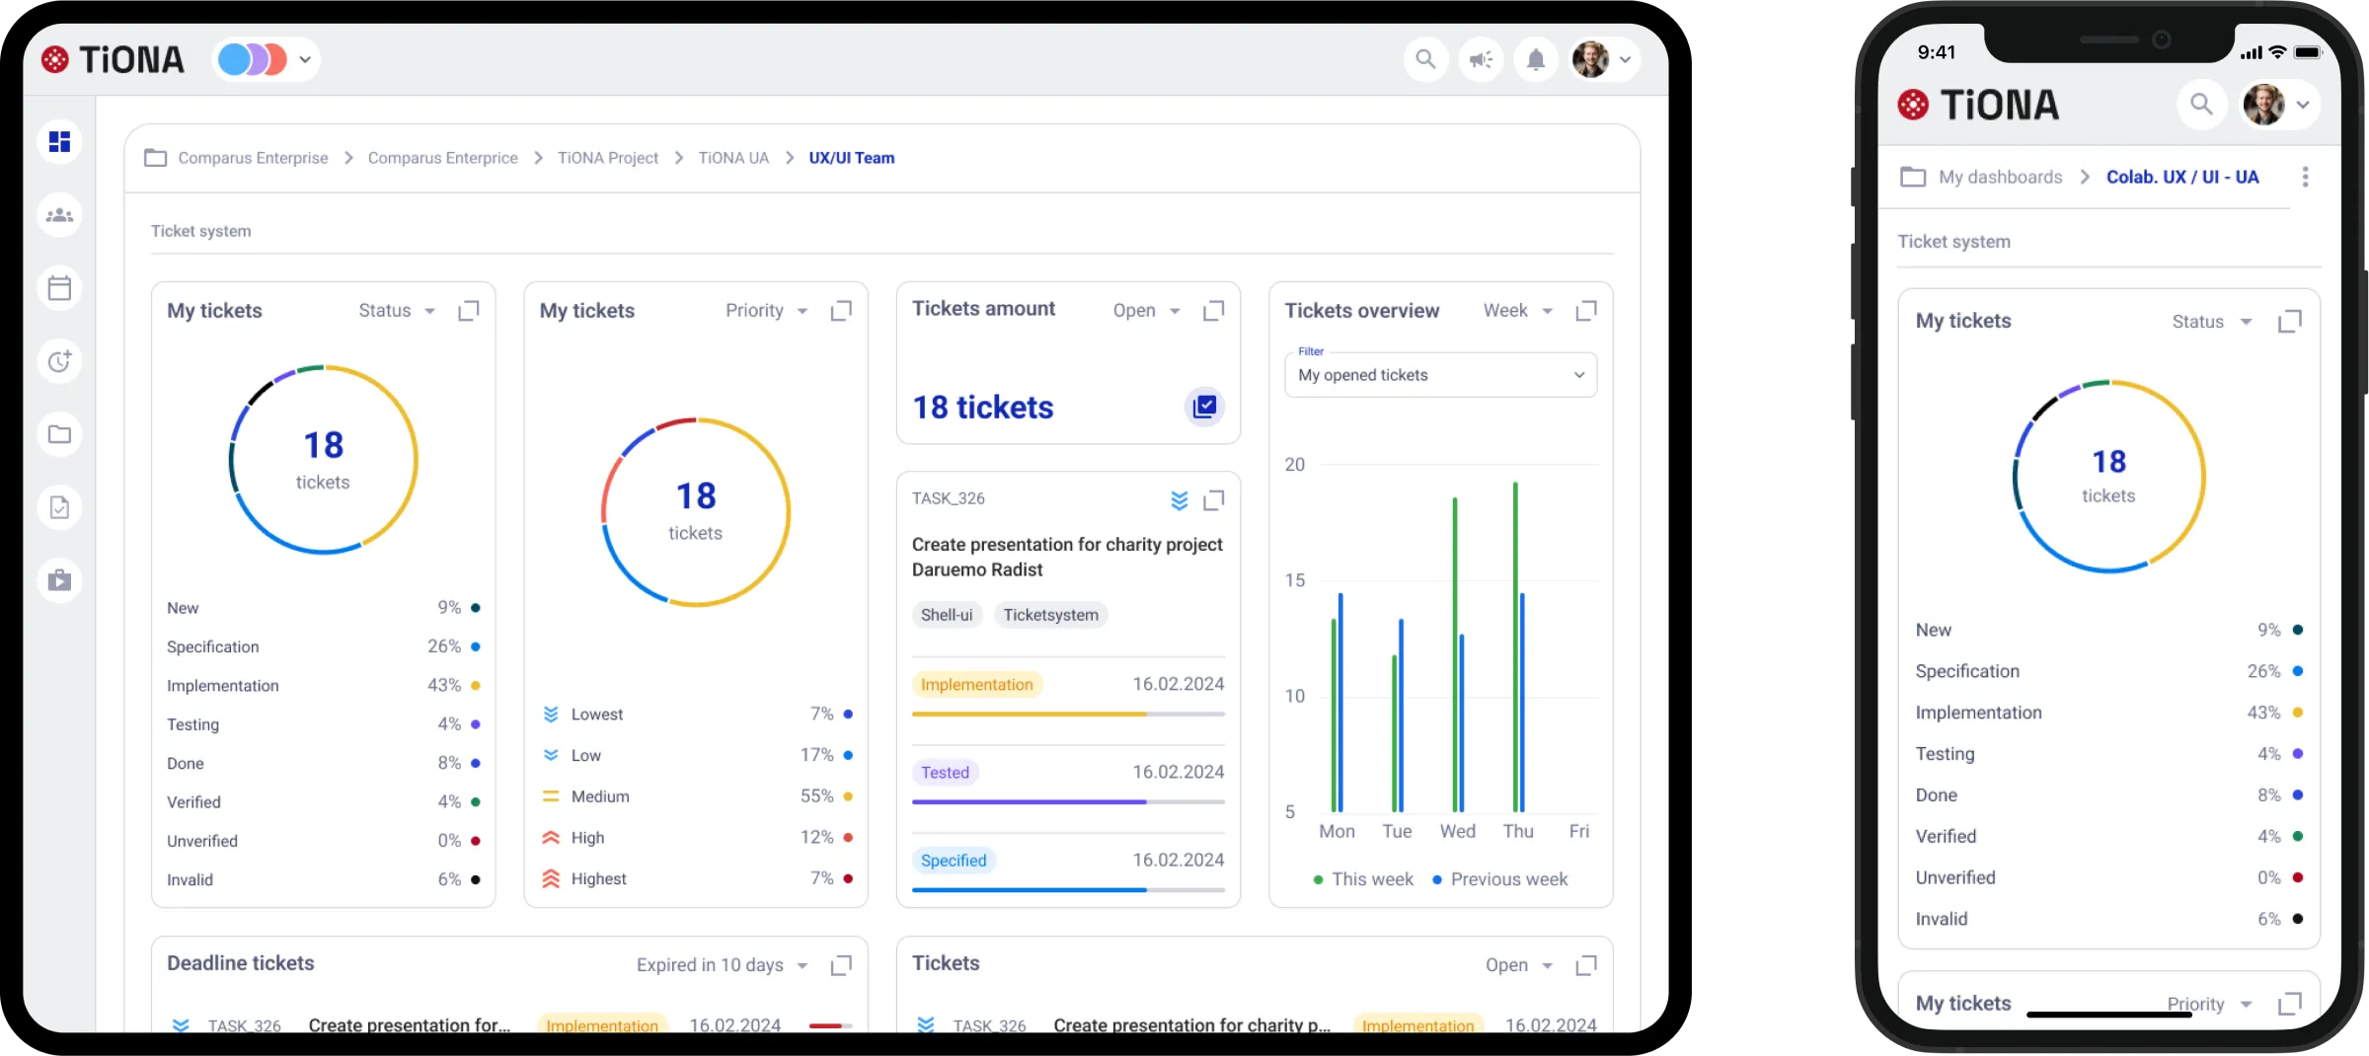Open Status dropdown in desktop My tickets

pyautogui.click(x=397, y=311)
